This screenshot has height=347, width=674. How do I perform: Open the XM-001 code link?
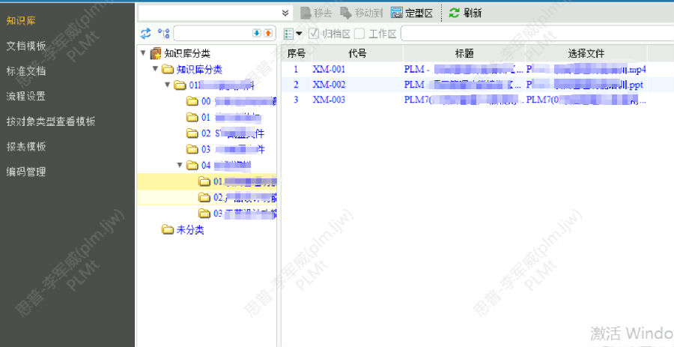[x=329, y=69]
